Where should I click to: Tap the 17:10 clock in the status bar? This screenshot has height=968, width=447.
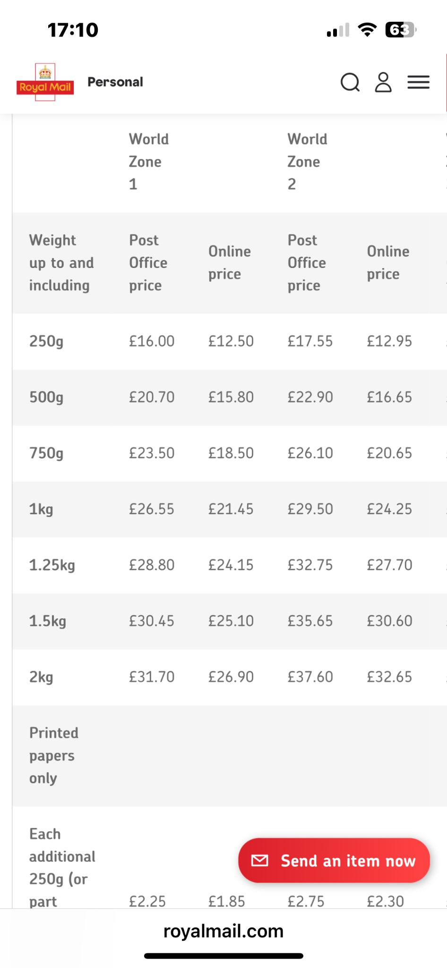[73, 30]
